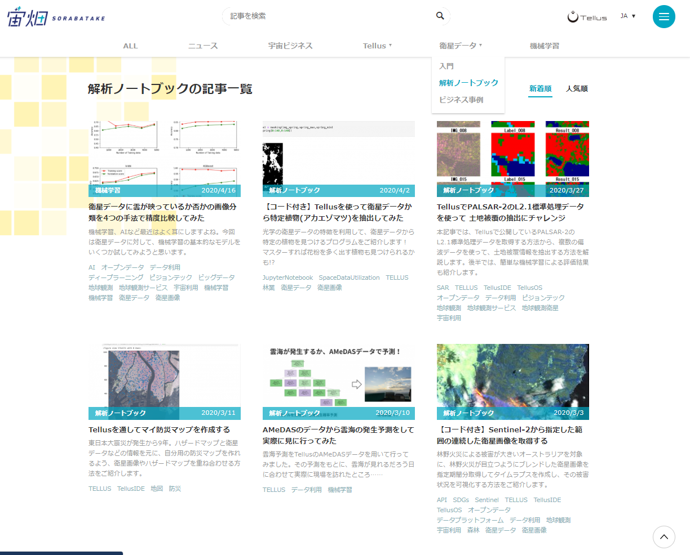Open article title AMeDASのデータから雲海の発生予測
Screen dimensions: 690x555
coord(338,435)
